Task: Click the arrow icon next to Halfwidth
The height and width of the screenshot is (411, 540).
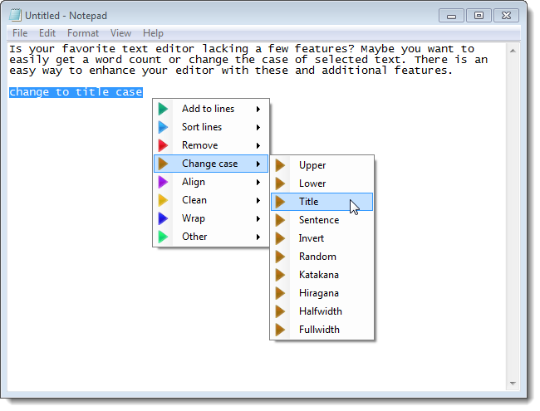Action: point(280,311)
